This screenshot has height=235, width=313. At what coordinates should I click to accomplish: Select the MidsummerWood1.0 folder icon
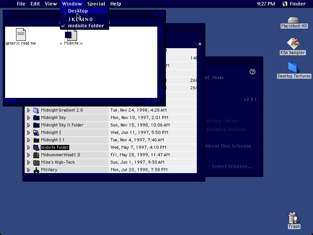pos(36,155)
